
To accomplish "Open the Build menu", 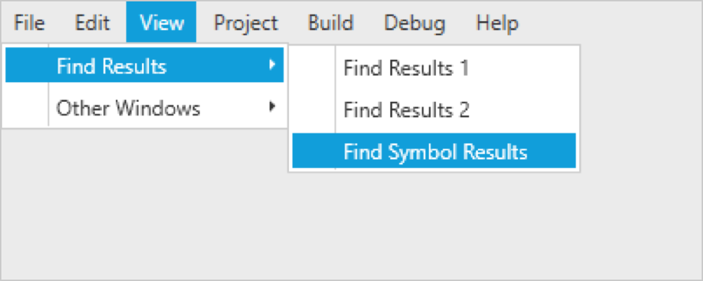I will (330, 23).
